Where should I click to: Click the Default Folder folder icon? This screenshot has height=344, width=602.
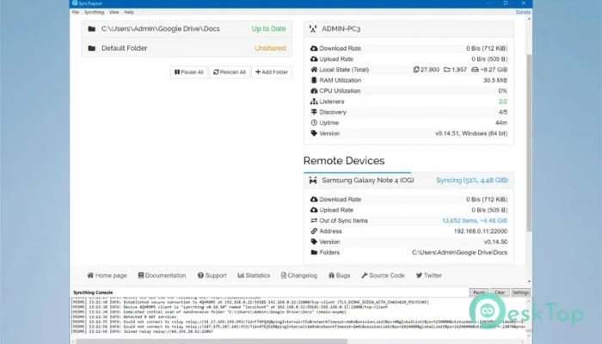pos(92,48)
